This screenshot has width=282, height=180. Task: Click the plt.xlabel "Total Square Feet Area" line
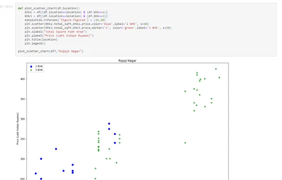coord(56,32)
